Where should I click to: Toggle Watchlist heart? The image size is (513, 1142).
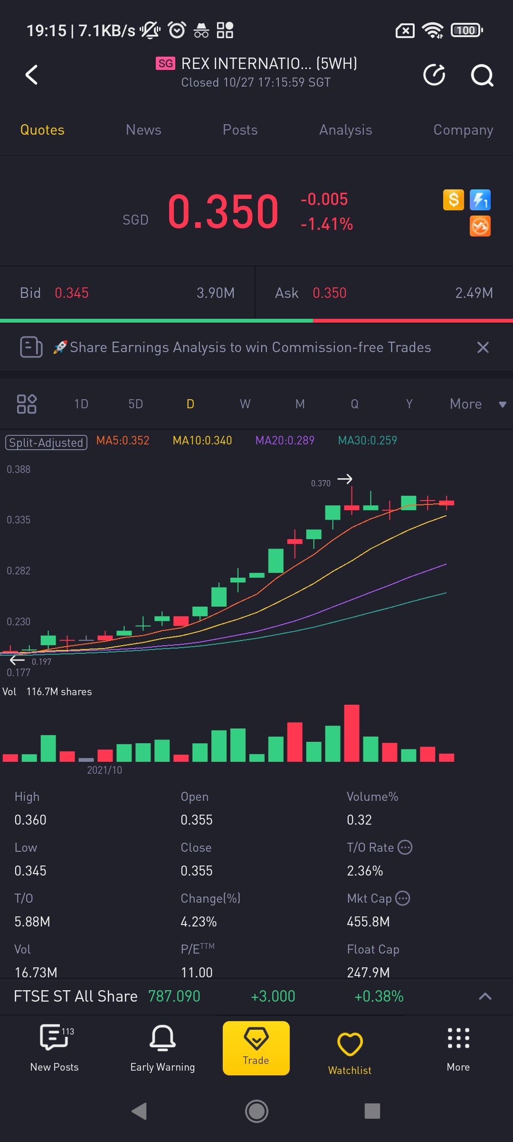350,1053
